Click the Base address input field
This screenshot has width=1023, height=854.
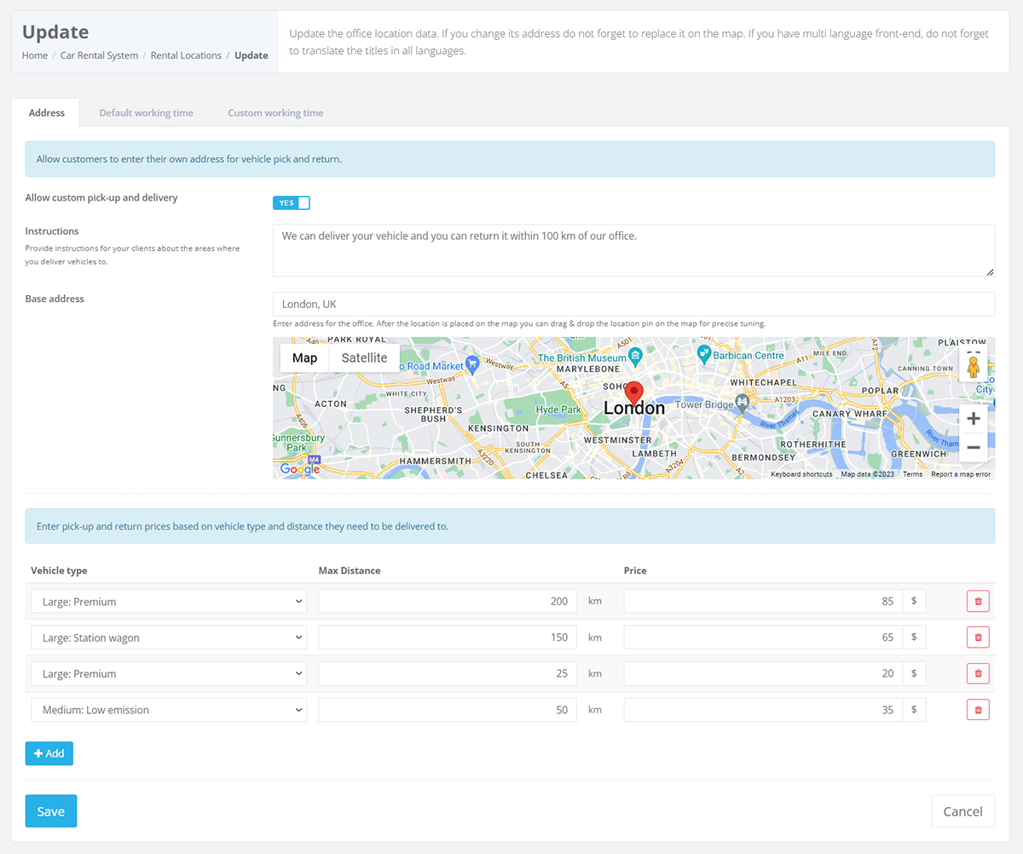[633, 305]
